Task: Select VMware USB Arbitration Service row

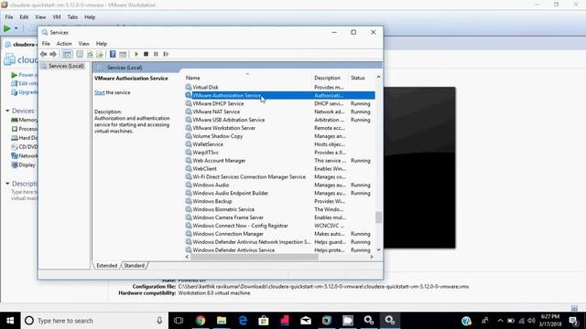Action: pos(279,120)
